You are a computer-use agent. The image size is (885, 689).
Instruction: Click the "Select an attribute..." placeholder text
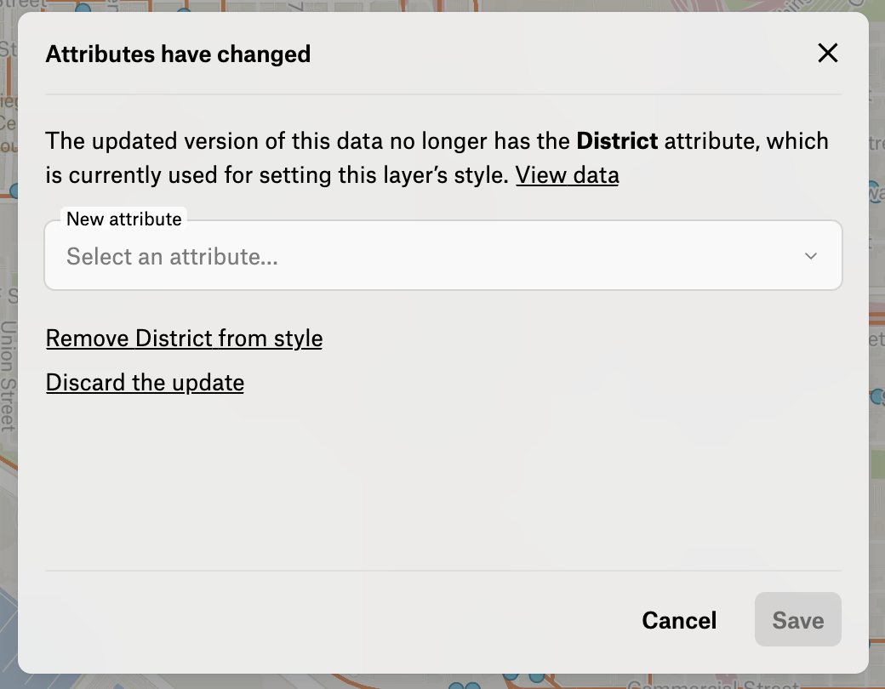[172, 256]
